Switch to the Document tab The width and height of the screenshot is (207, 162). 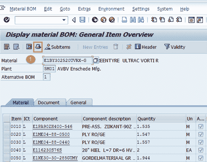coord(49,102)
